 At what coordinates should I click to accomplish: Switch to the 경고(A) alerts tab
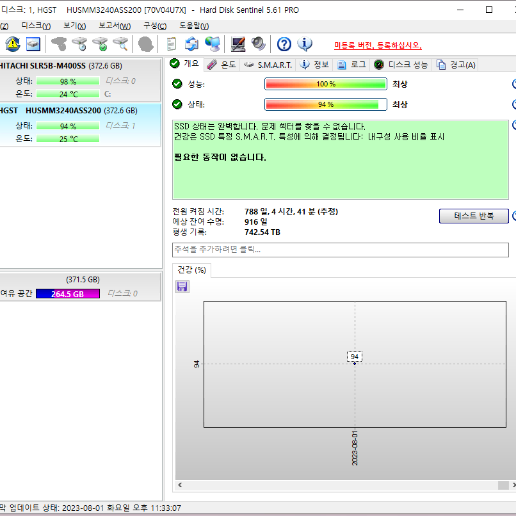[456, 65]
